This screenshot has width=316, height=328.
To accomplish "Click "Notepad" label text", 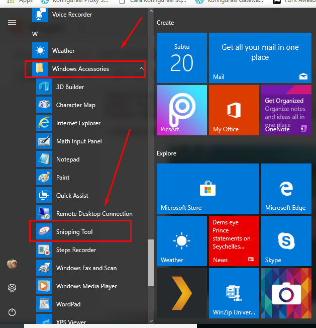I will click(68, 159).
